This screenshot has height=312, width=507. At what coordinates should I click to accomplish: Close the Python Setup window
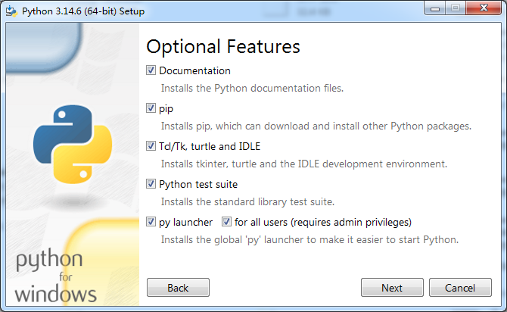pos(484,8)
